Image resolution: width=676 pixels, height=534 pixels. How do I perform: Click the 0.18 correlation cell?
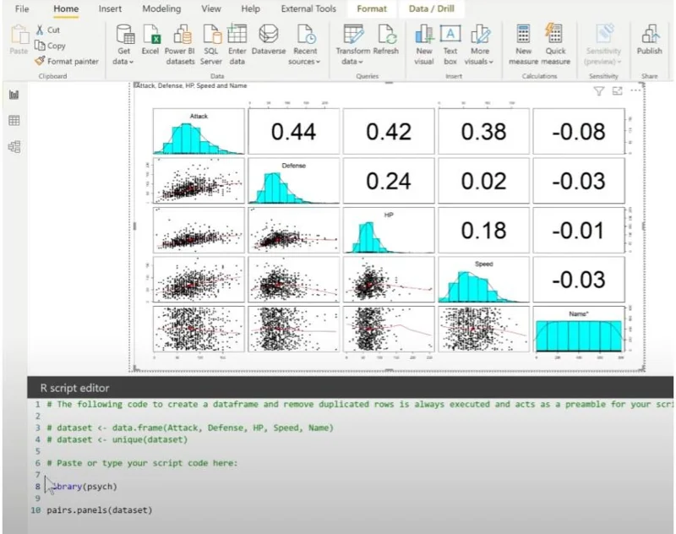[483, 230]
